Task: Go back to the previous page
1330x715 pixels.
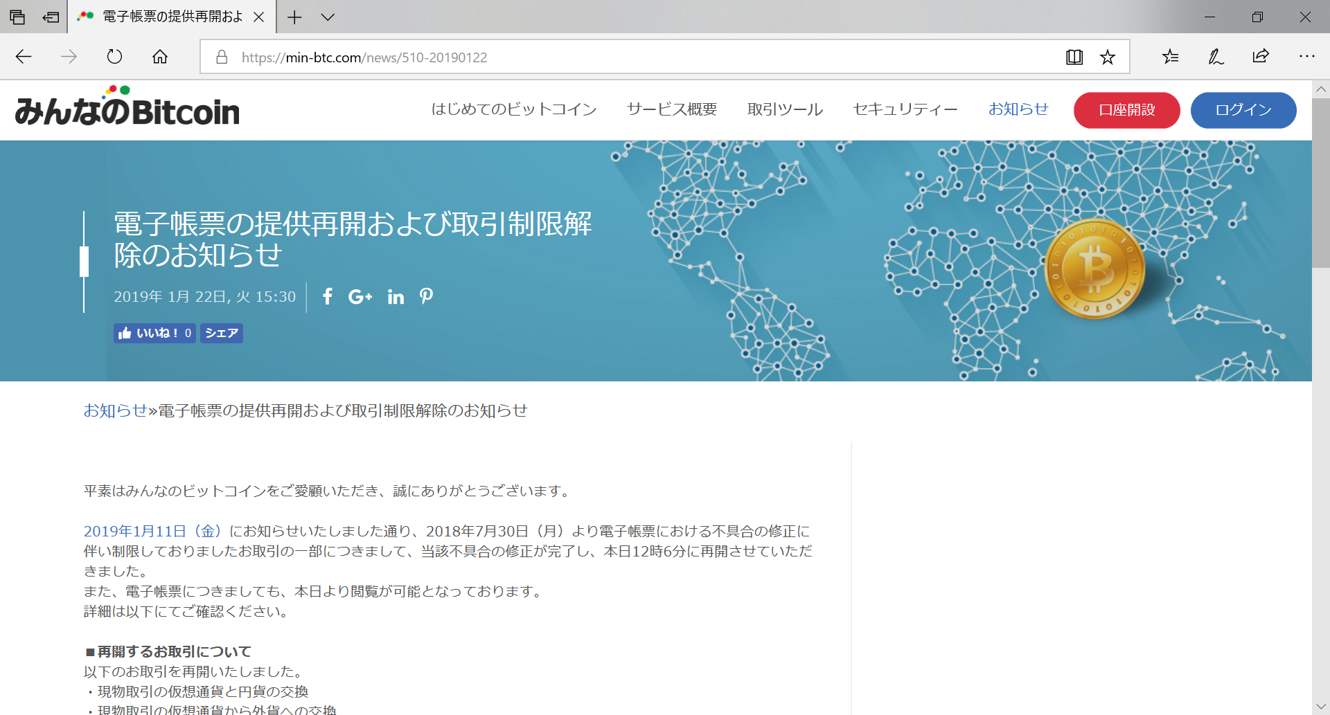Action: (24, 57)
